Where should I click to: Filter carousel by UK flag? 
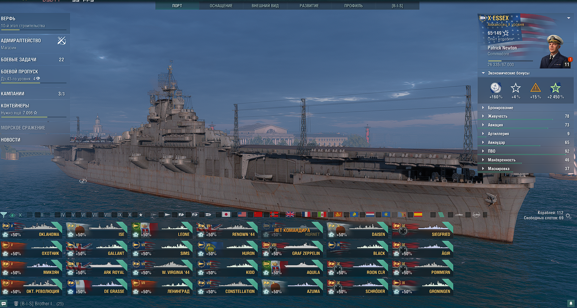(290, 214)
